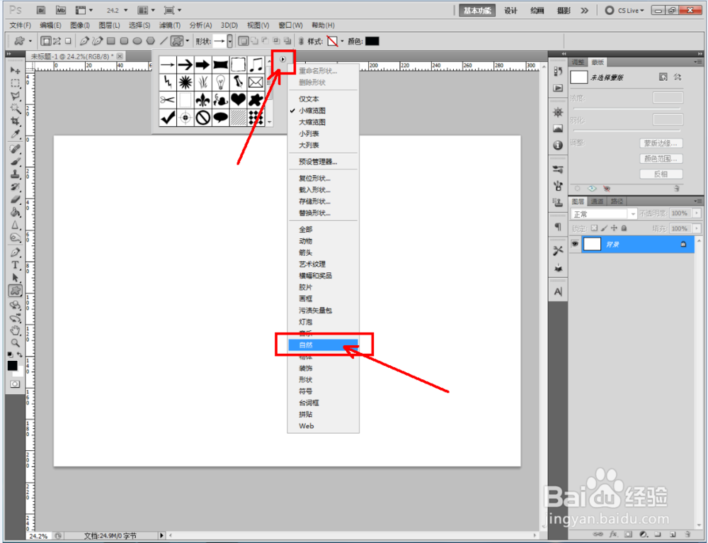Swap foreground and background colors
Image resolution: width=708 pixels, height=543 pixels.
(x=19, y=355)
